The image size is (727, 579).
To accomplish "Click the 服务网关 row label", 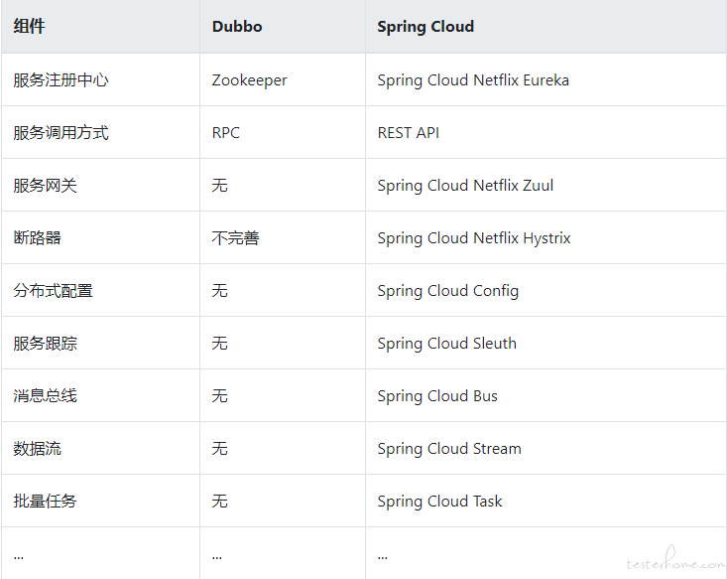I will tap(45, 186).
